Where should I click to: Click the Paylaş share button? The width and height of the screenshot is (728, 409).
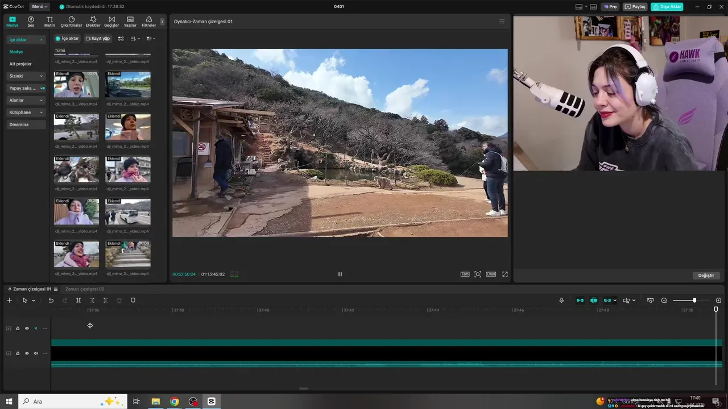click(635, 7)
